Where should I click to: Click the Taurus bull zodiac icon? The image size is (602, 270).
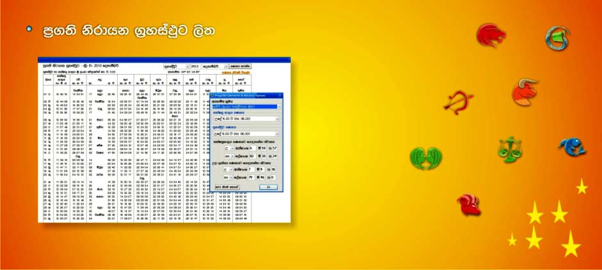pos(525,92)
